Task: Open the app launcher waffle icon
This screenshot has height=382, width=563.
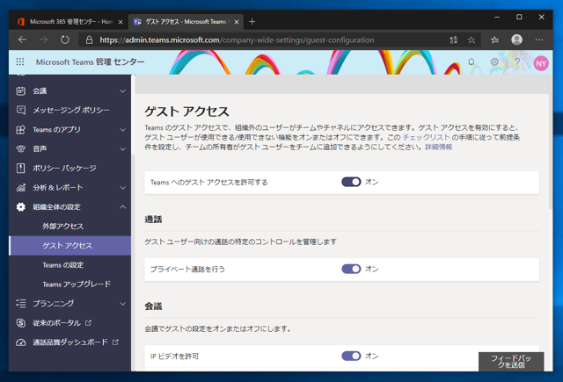Action: click(x=20, y=62)
